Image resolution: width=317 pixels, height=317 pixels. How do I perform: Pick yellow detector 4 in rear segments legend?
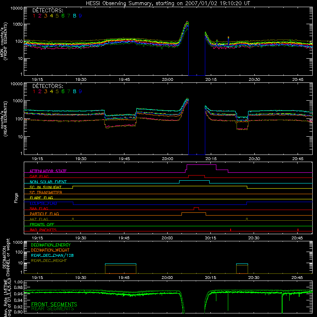[52, 92]
